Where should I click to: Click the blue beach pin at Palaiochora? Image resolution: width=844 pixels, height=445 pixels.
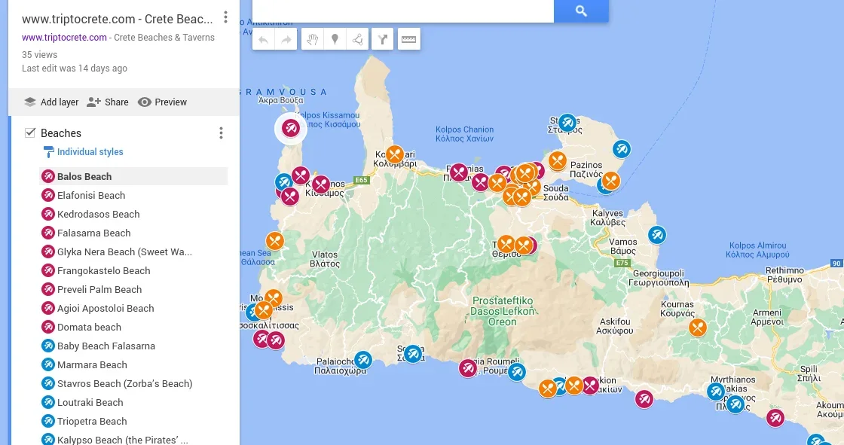362,360
